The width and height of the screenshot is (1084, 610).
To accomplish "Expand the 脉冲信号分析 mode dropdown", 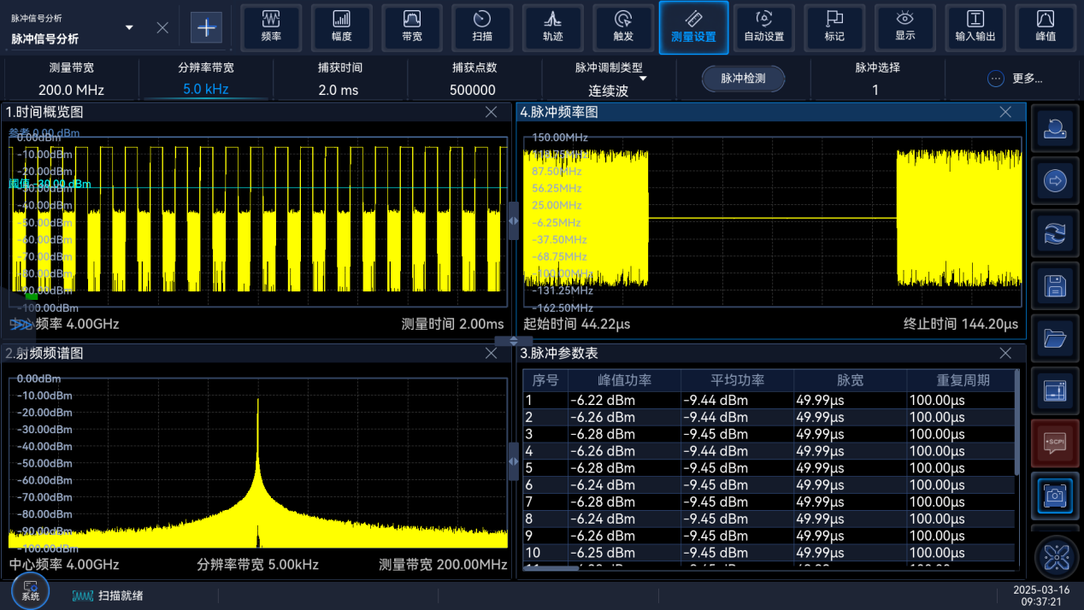I will tap(129, 28).
